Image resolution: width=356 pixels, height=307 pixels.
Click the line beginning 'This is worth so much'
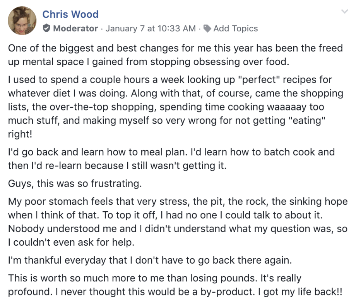(x=155, y=278)
